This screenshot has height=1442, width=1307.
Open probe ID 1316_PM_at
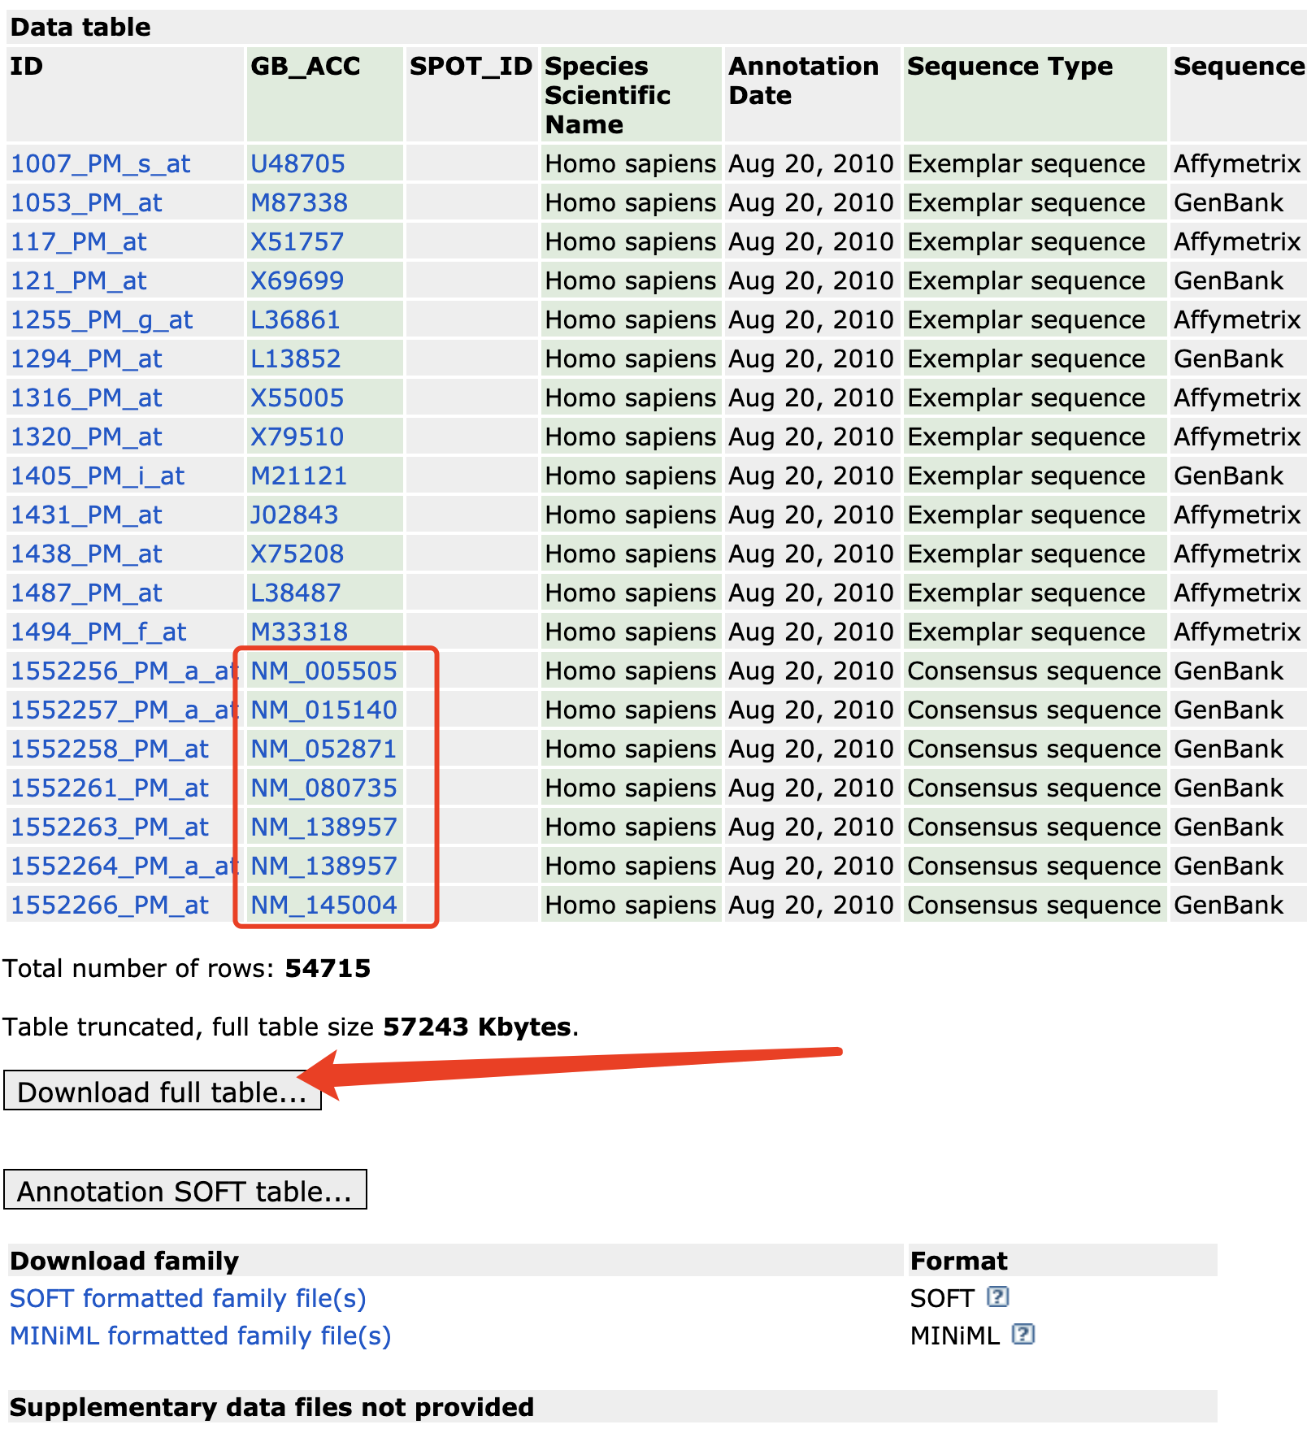click(x=86, y=398)
